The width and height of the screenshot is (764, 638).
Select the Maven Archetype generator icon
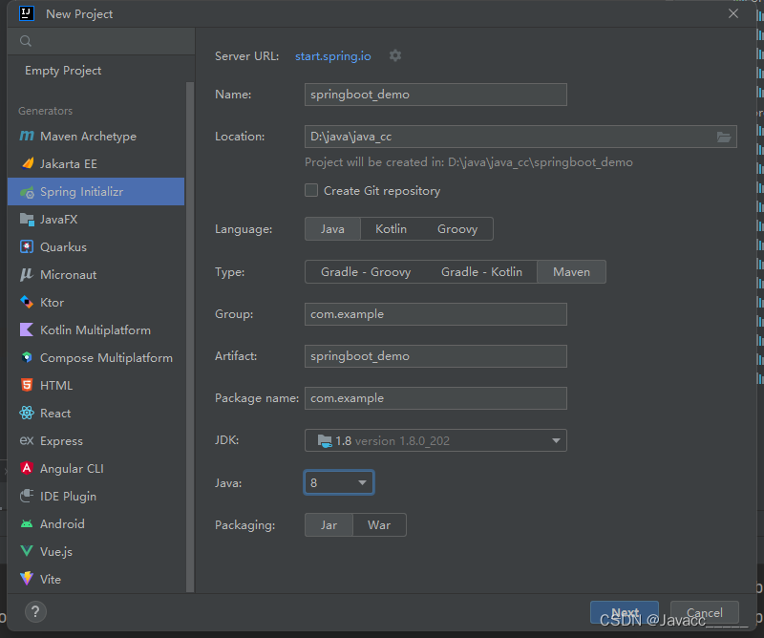click(x=27, y=136)
